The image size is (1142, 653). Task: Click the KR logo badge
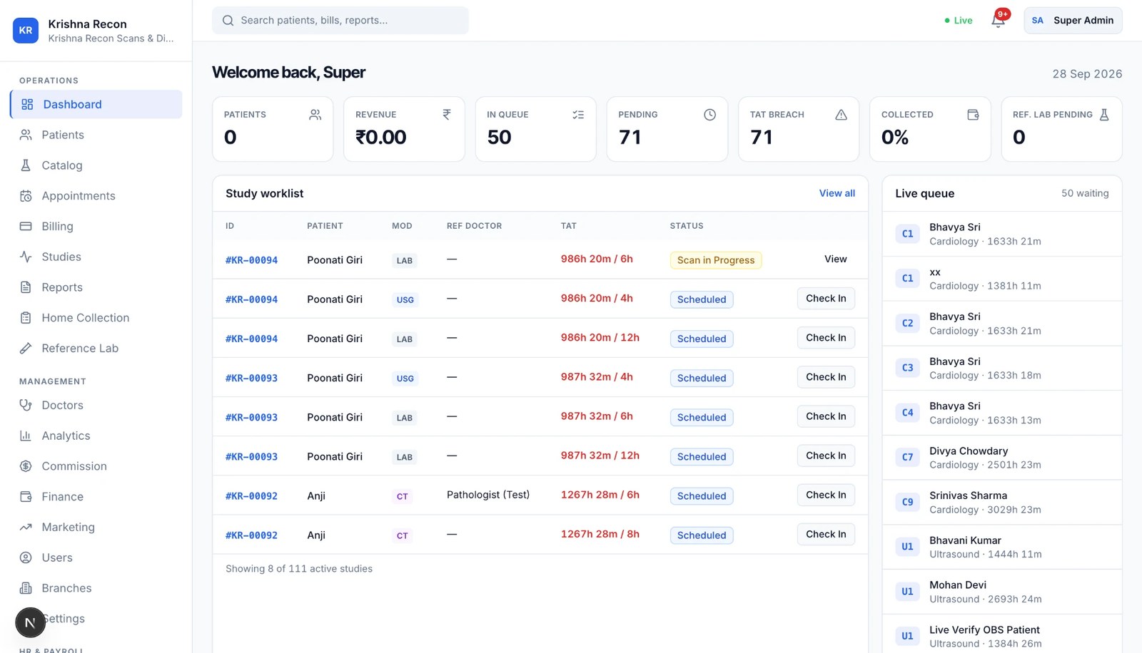coord(26,31)
